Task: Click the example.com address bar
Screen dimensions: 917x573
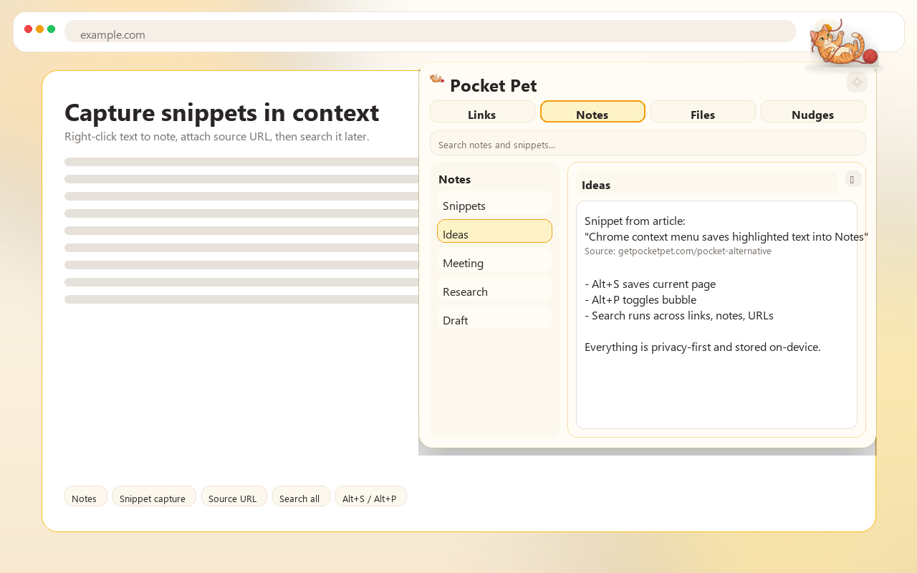Action: point(430,32)
